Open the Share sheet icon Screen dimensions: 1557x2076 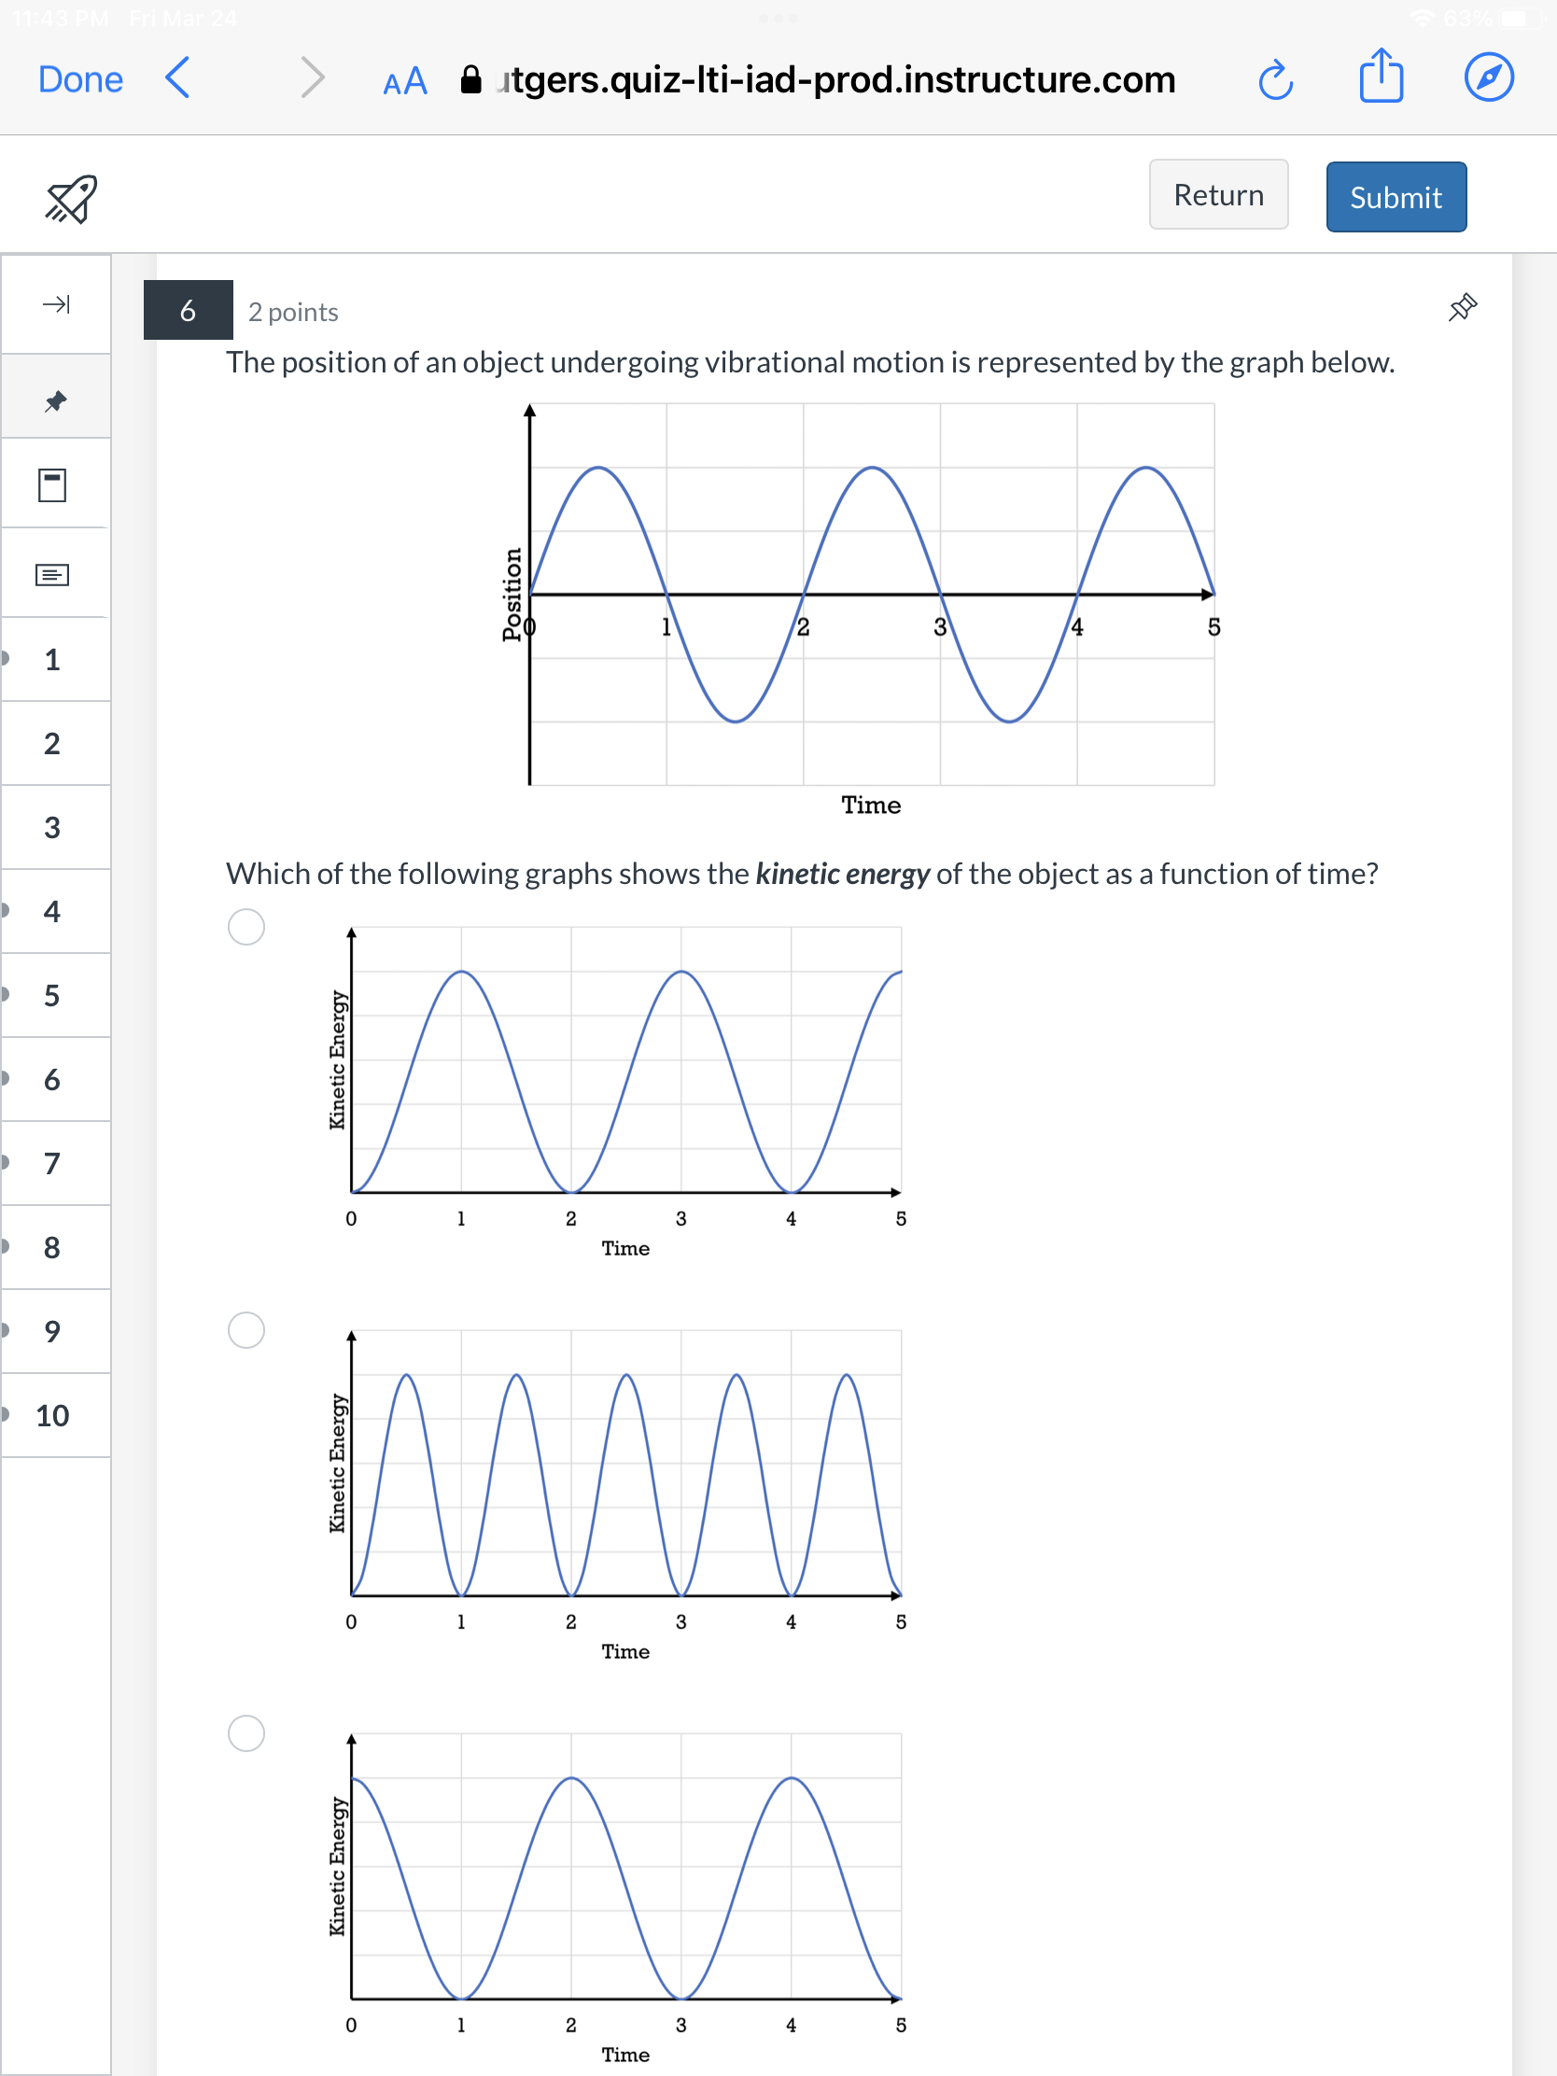click(x=1381, y=77)
